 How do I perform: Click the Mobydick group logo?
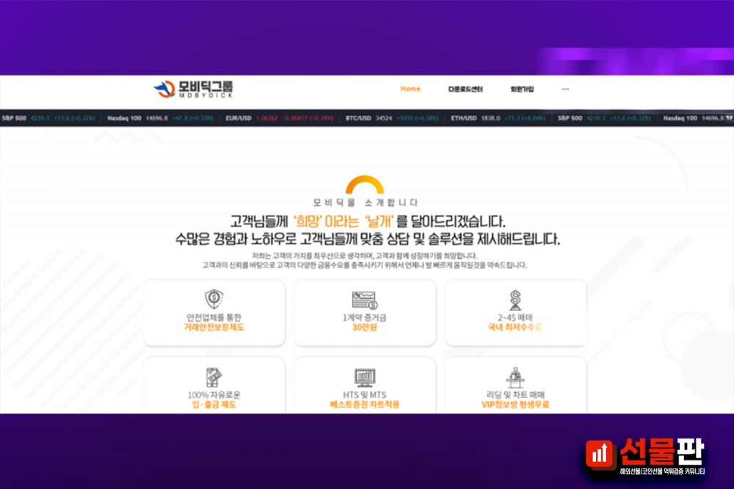click(193, 89)
